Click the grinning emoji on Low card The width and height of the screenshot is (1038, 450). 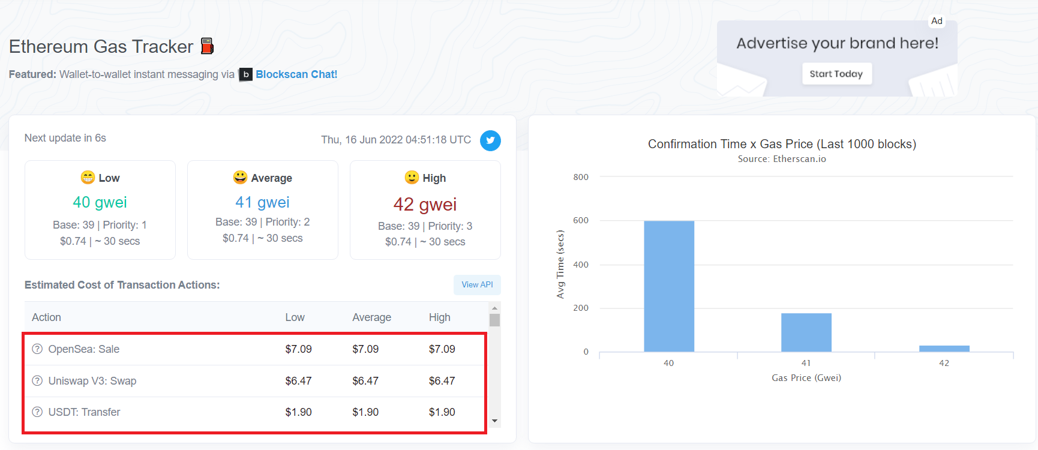click(x=88, y=178)
